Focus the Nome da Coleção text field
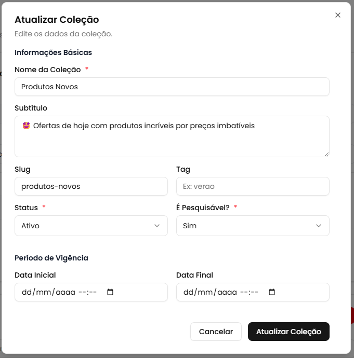Image resolution: width=354 pixels, height=358 pixels. click(172, 87)
